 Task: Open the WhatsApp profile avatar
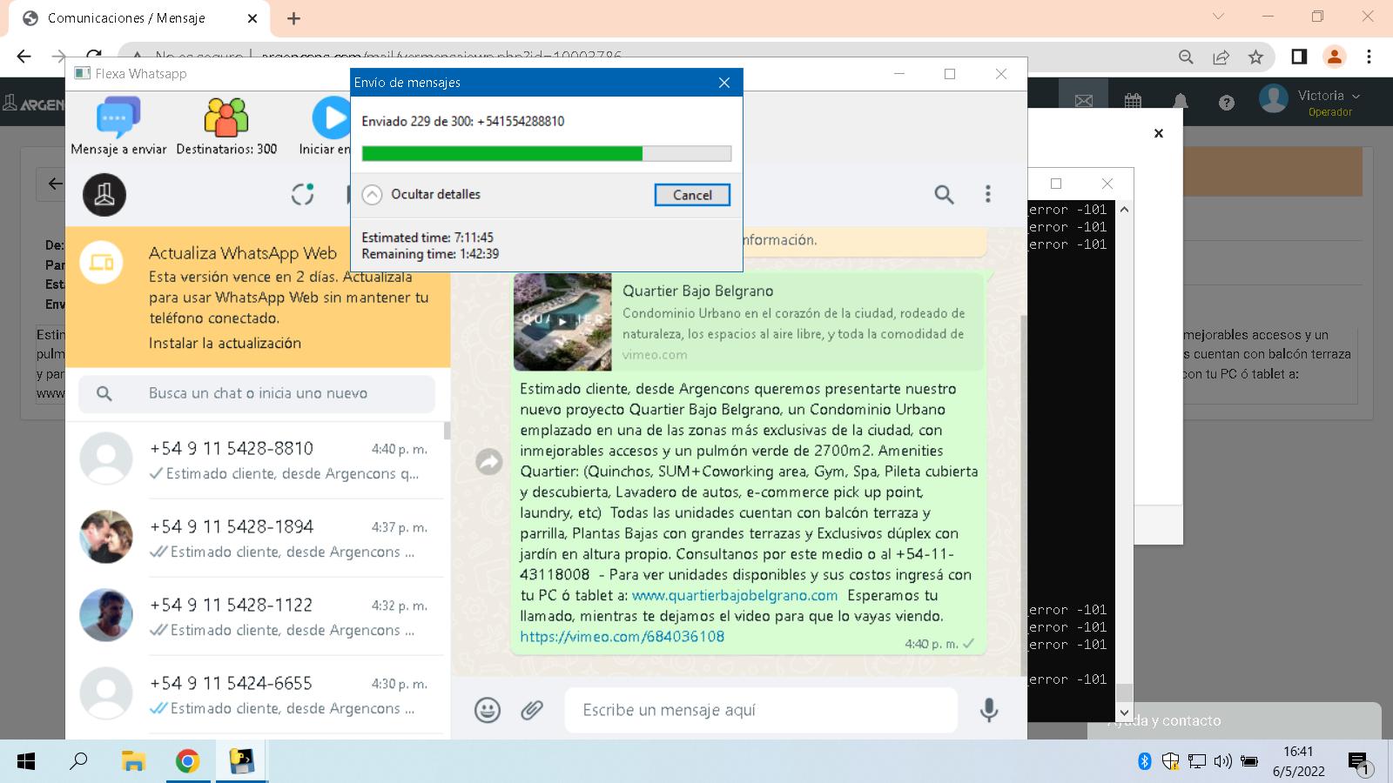[x=104, y=195]
